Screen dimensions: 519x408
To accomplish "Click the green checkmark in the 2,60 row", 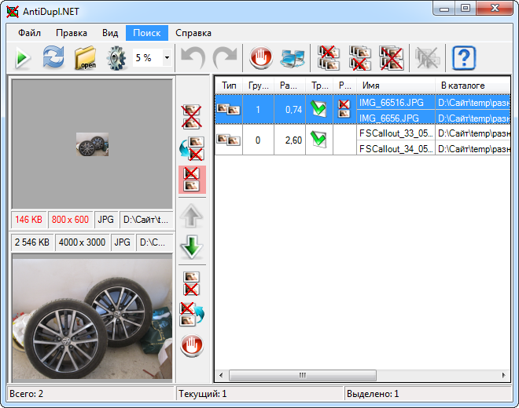I will click(318, 139).
